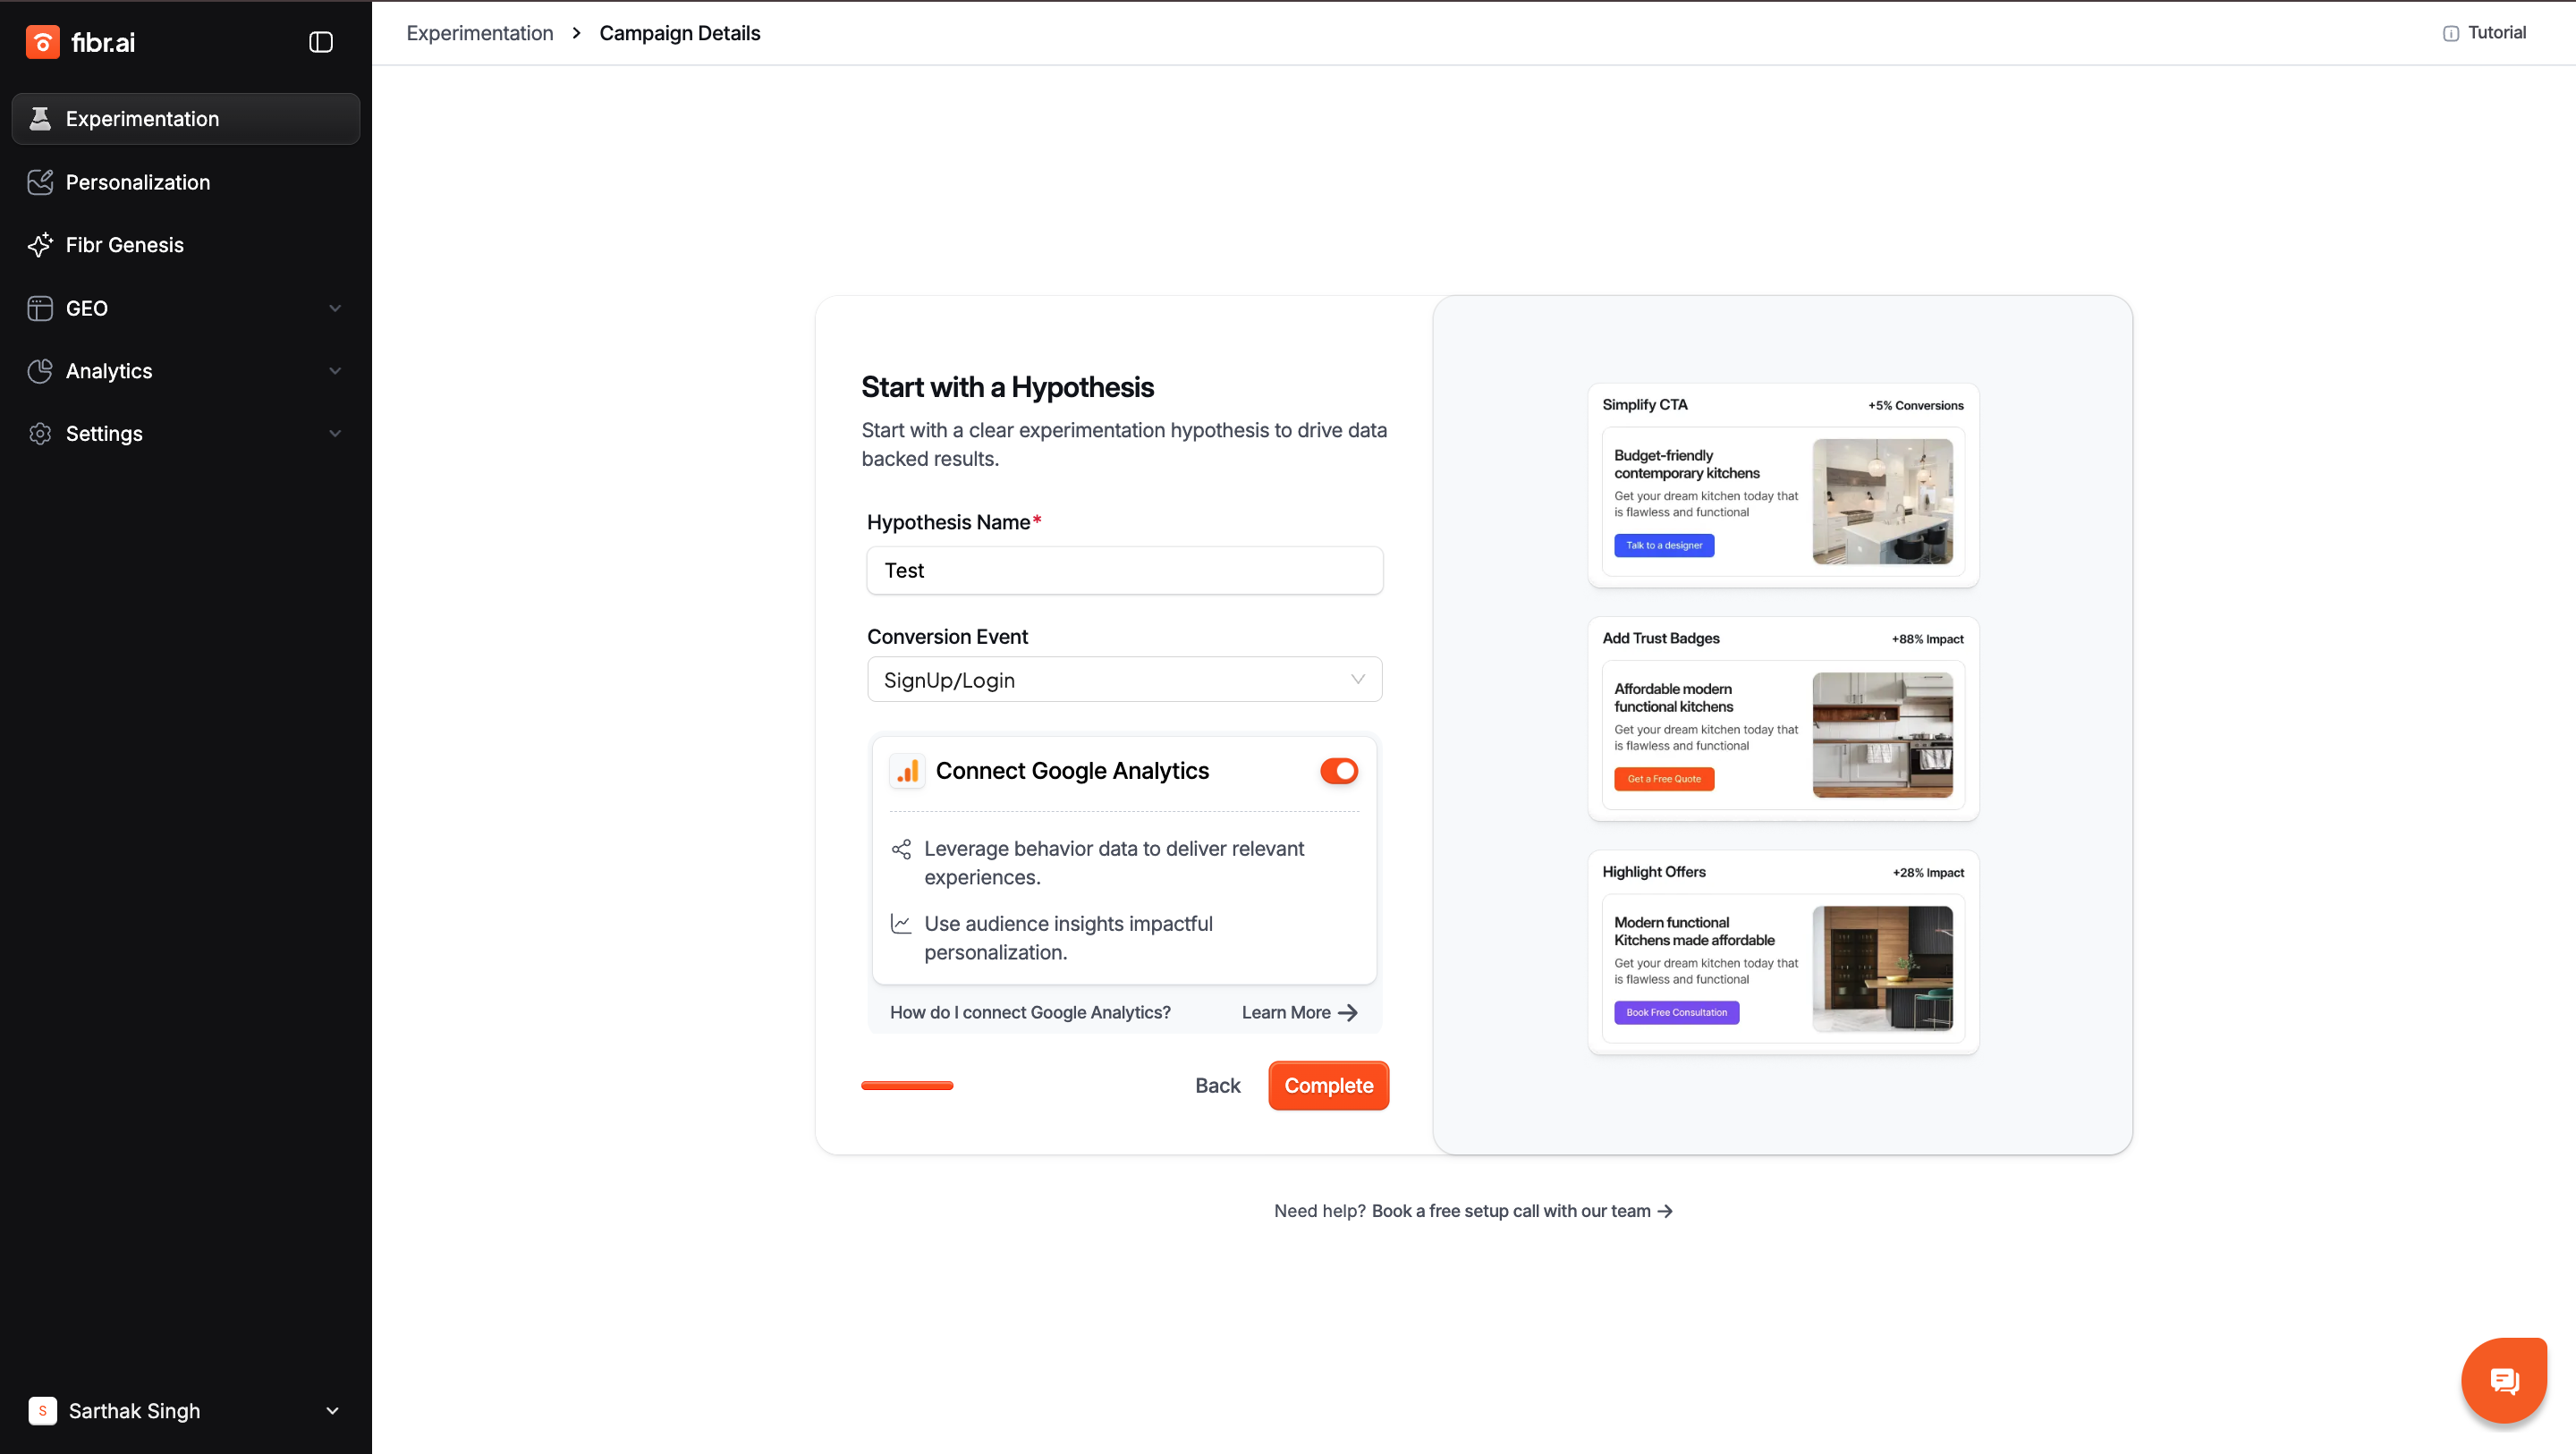Click the Back button
The height and width of the screenshot is (1454, 2576).
[1217, 1086]
